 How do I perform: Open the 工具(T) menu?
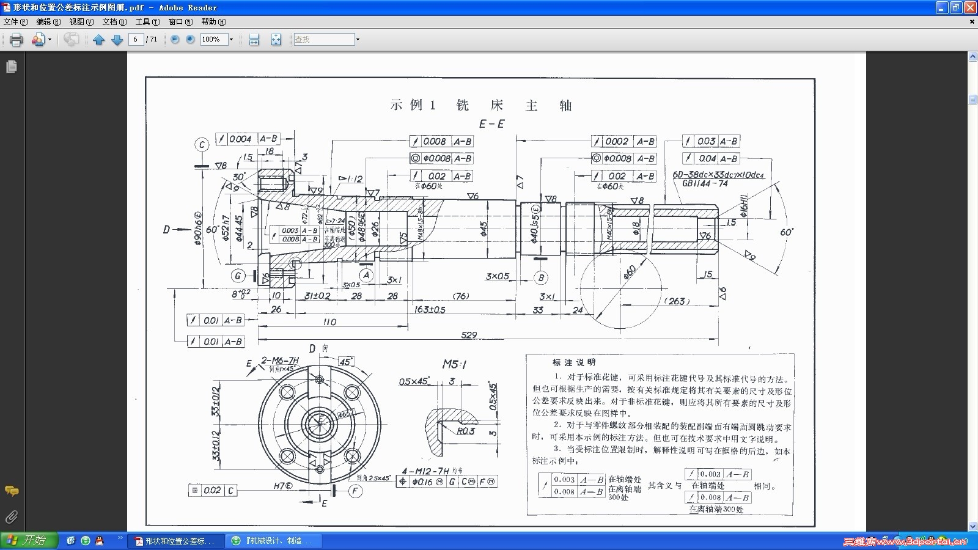[x=148, y=21]
